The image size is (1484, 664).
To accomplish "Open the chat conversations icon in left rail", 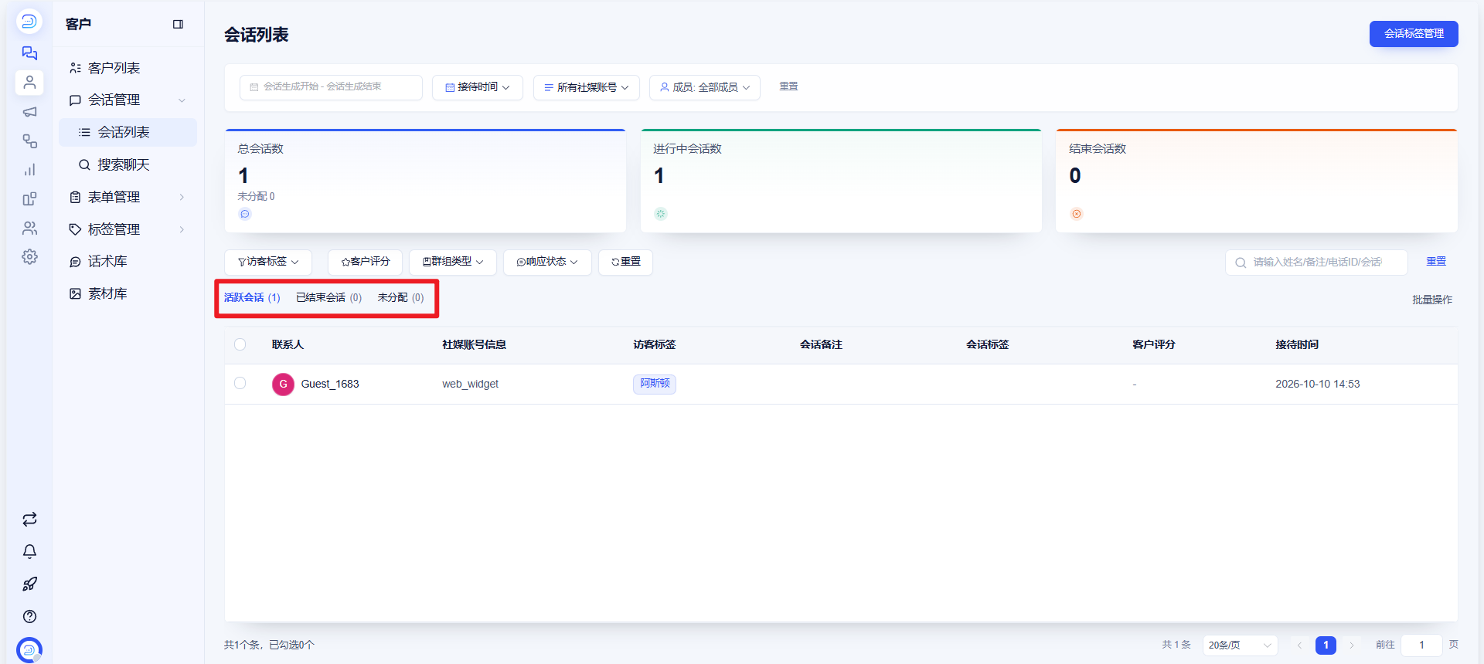I will coord(29,53).
